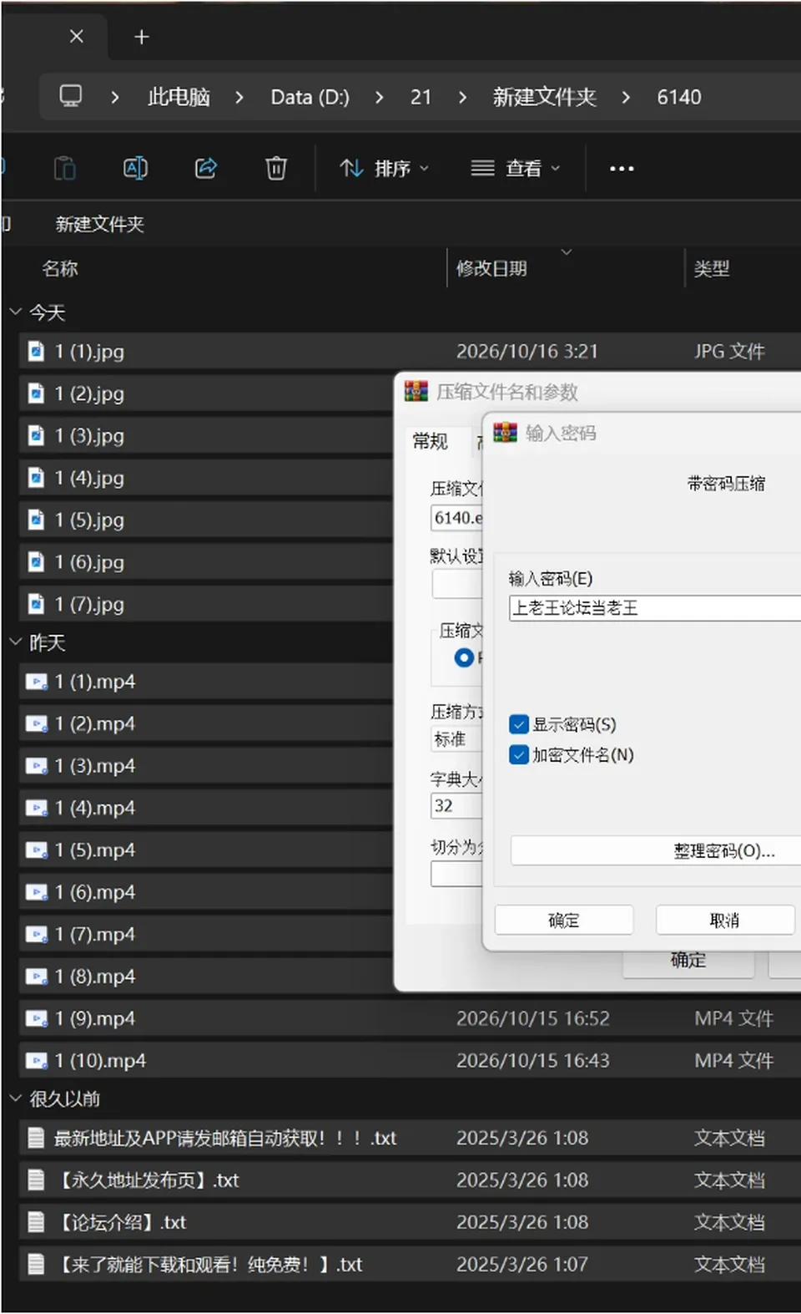The height and width of the screenshot is (1314, 801).
Task: Select the 压缩文件格式 radio button
Action: coord(464,658)
